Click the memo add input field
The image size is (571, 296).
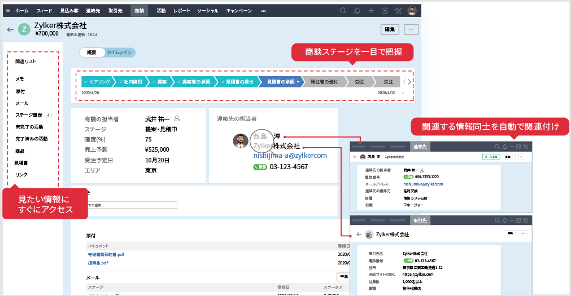(132, 205)
